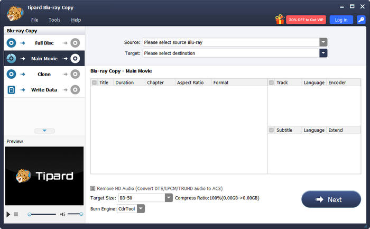This screenshot has height=229, width=370.
Task: Select the Write Data mode
Action: [44, 90]
